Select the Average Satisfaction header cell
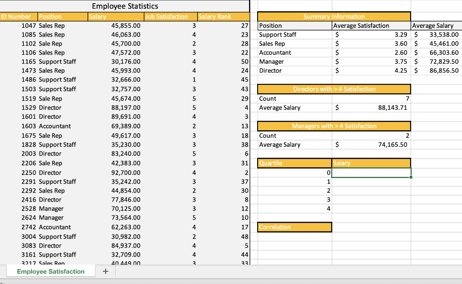The image size is (462, 284). 371,26
